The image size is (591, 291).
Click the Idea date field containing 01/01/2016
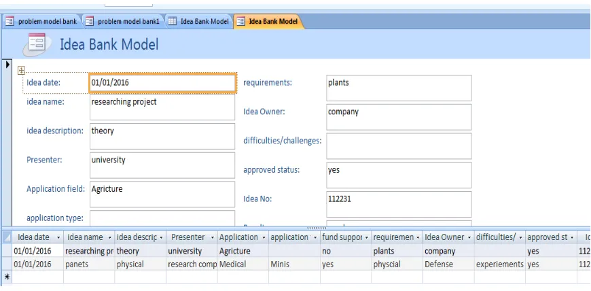[x=162, y=83]
